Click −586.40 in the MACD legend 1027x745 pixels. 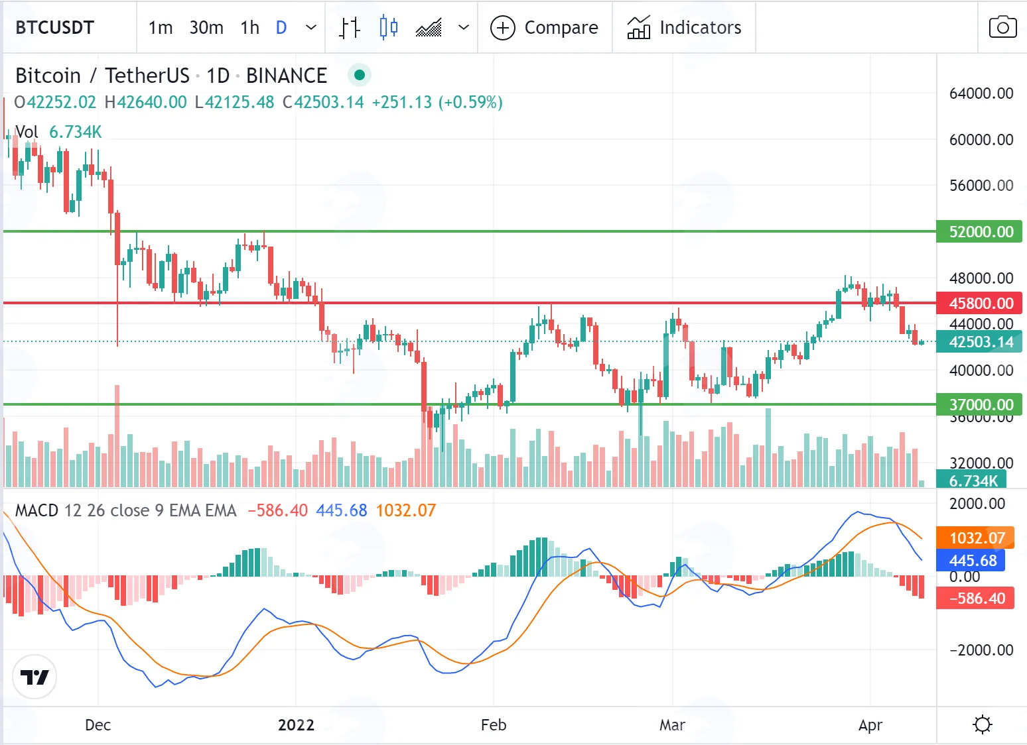[278, 510]
